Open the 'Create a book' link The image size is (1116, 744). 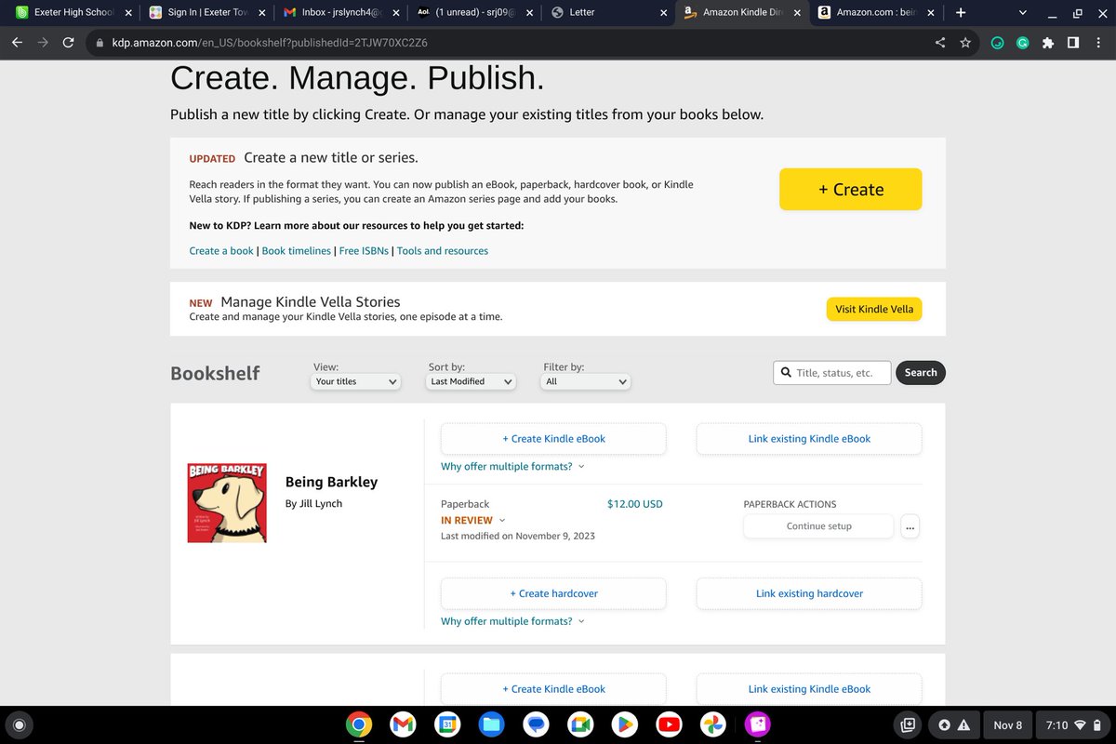221,251
